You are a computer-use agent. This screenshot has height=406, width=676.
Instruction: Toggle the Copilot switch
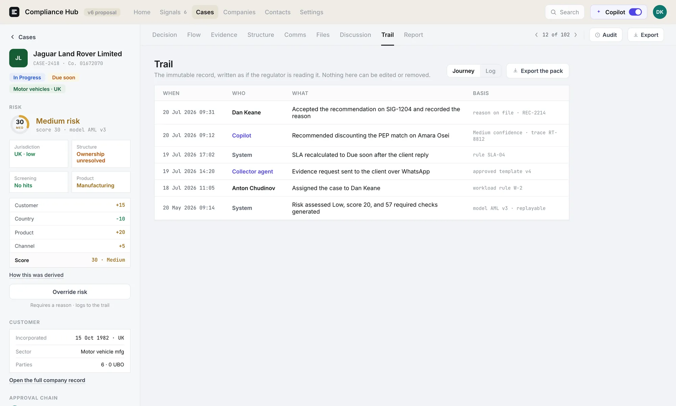coord(635,12)
